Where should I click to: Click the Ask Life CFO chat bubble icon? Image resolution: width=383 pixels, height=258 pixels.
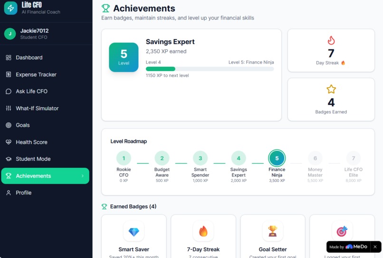click(x=9, y=92)
